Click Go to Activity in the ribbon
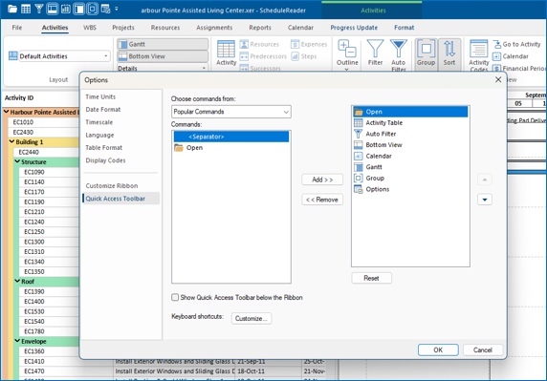This screenshot has width=547, height=381. point(516,44)
